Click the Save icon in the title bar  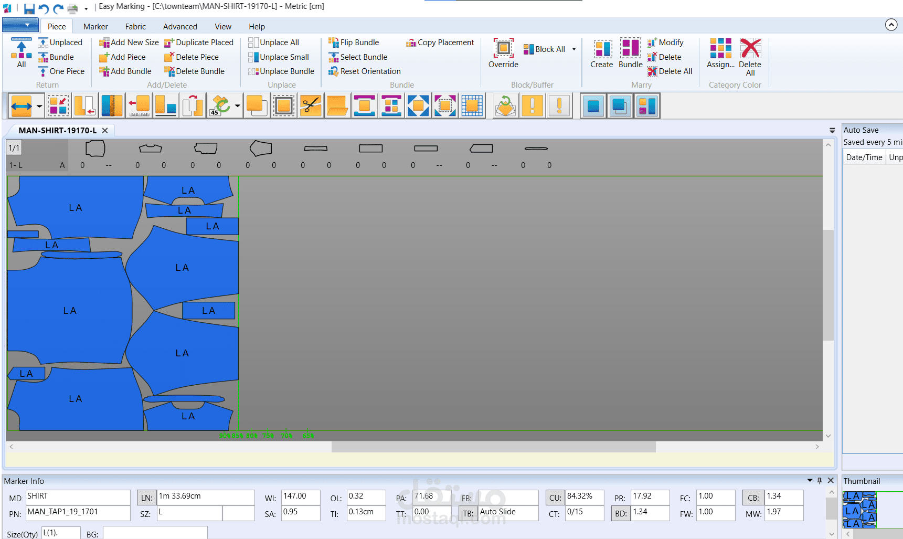pos(29,8)
